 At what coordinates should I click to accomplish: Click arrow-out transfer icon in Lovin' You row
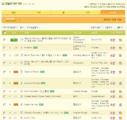click(114, 118)
